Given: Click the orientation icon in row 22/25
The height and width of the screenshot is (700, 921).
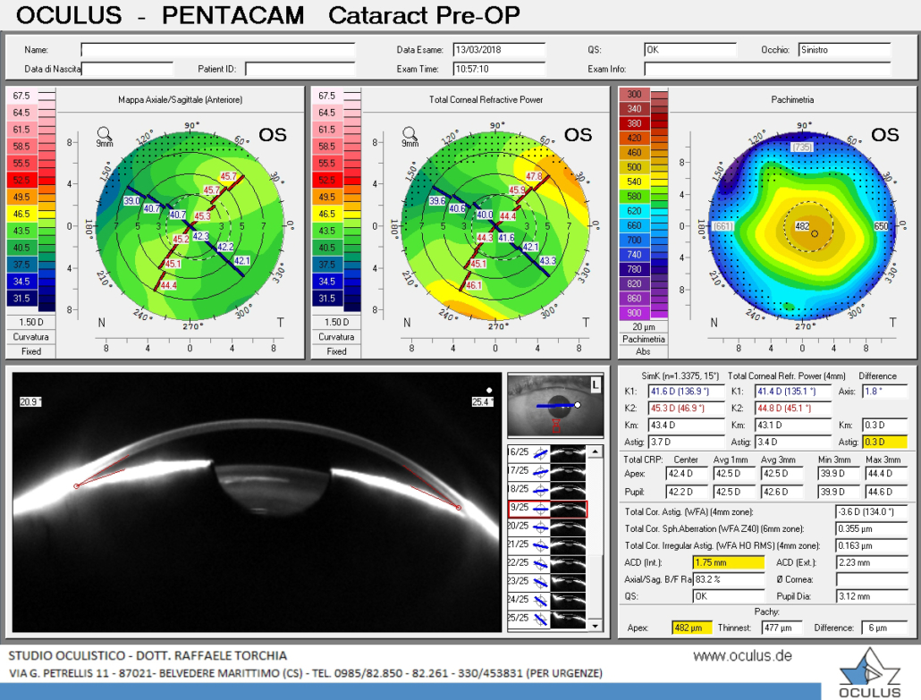Looking at the screenshot, I should [x=540, y=563].
